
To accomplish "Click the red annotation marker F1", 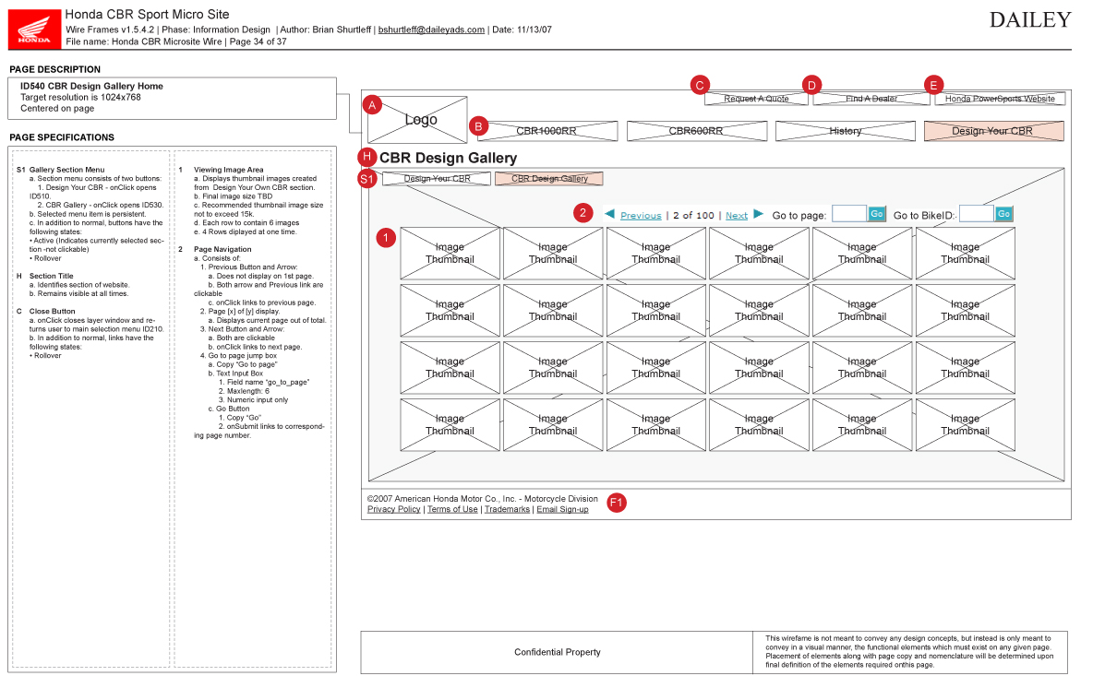I will pyautogui.click(x=617, y=503).
